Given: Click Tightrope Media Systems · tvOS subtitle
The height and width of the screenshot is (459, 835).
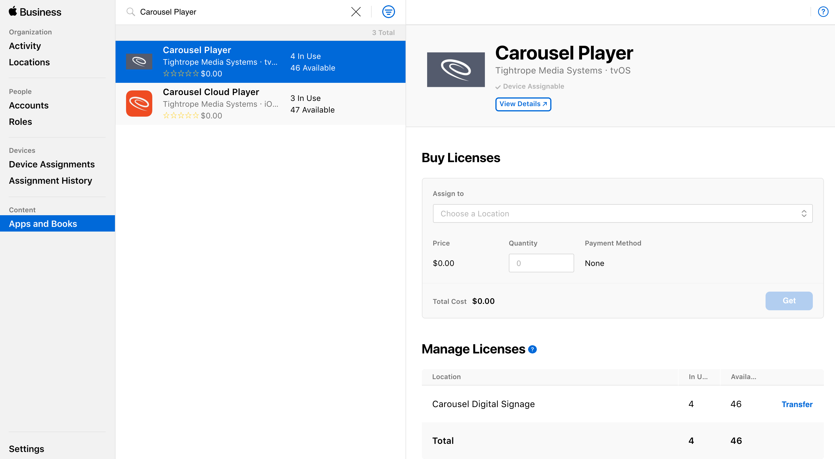Looking at the screenshot, I should click(563, 70).
